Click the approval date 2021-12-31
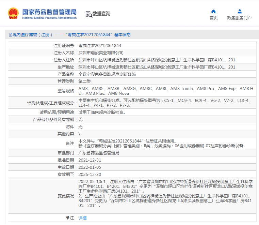This screenshot has width=259, height=225. (x=90, y=160)
